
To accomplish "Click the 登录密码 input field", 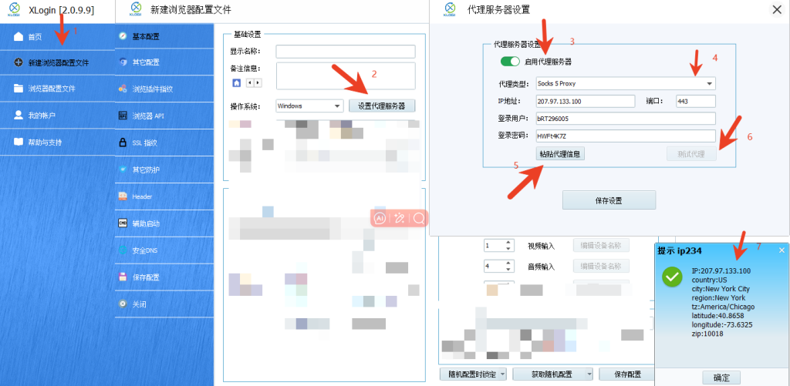I will 625,136.
